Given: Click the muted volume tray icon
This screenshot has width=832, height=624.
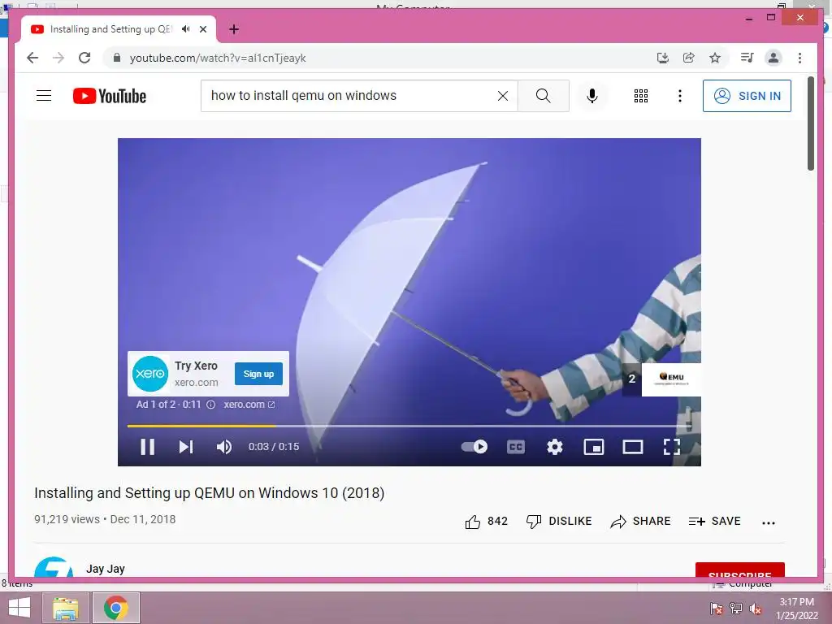Looking at the screenshot, I should pos(756,609).
